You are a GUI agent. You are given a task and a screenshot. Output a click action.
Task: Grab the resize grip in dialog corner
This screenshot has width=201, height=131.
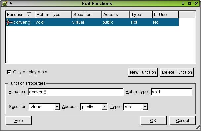pos(198,127)
